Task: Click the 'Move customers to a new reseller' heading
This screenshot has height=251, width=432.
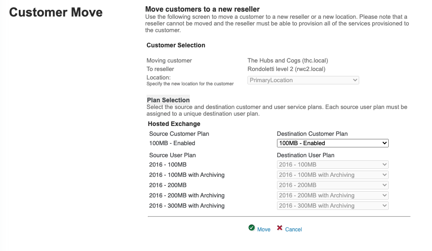Action: pos(202,9)
